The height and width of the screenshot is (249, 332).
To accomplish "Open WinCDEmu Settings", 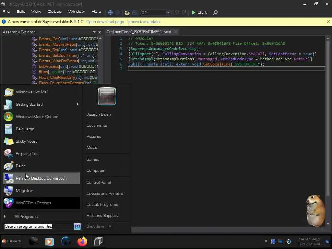I will pos(41,203).
